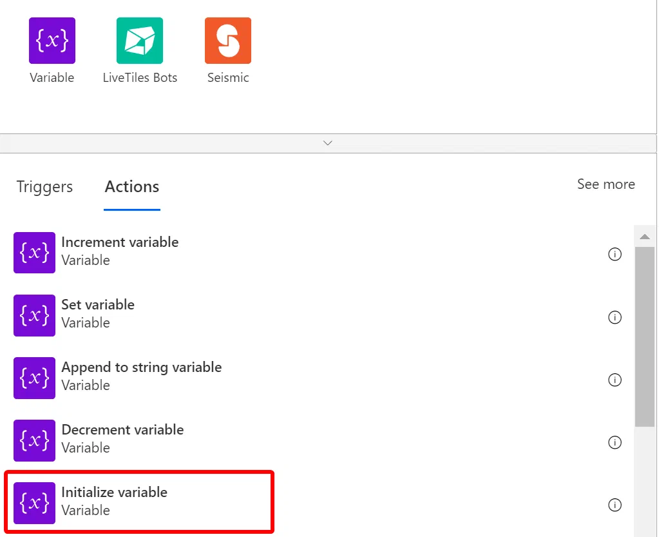
Task: Choose the Initialize variable action text
Action: [114, 492]
